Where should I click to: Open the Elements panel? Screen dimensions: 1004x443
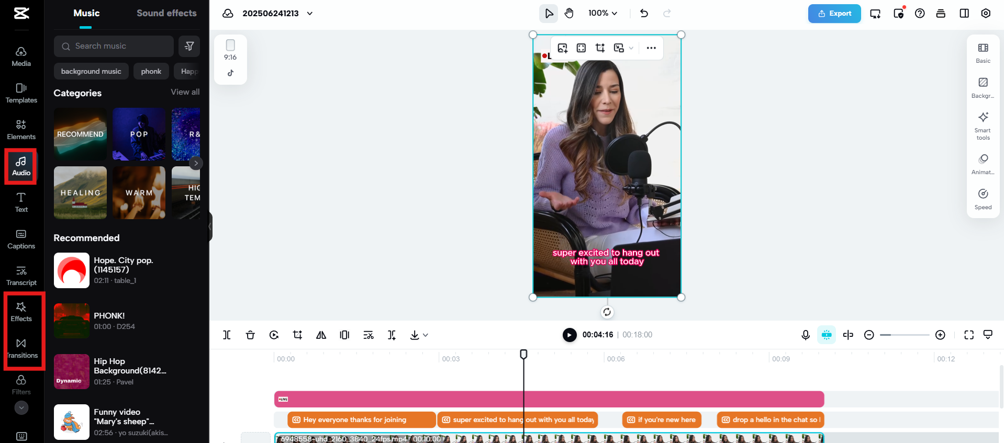point(21,130)
